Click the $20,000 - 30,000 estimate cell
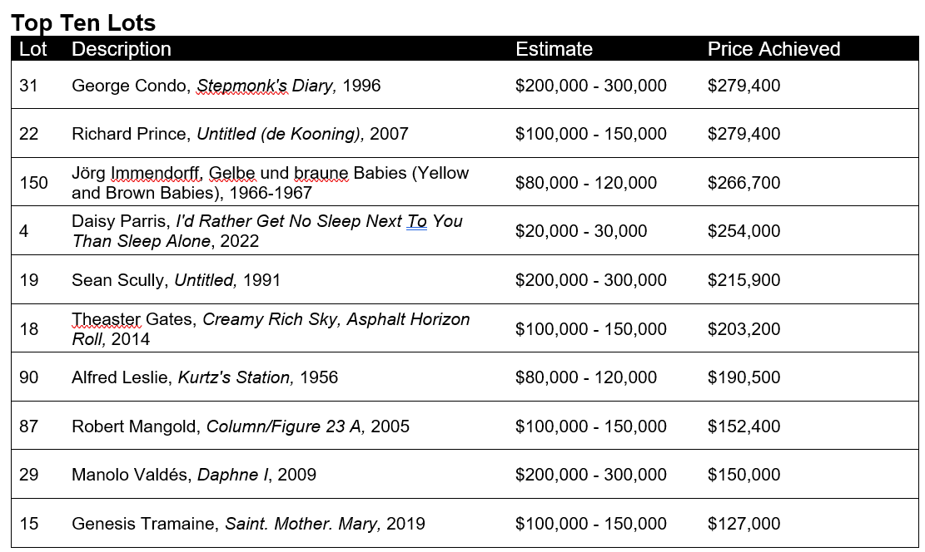 point(581,231)
